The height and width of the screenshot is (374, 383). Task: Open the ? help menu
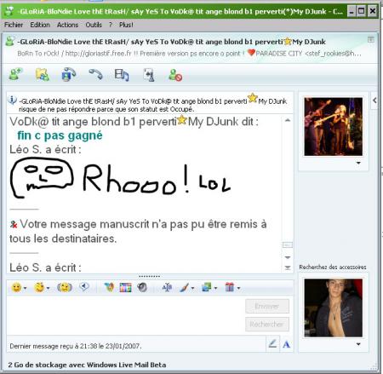(x=111, y=25)
